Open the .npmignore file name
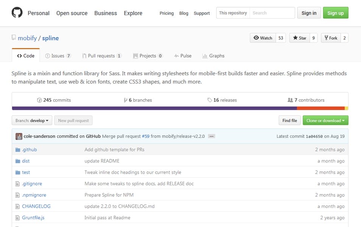This screenshot has height=227, width=361. [x=34, y=195]
